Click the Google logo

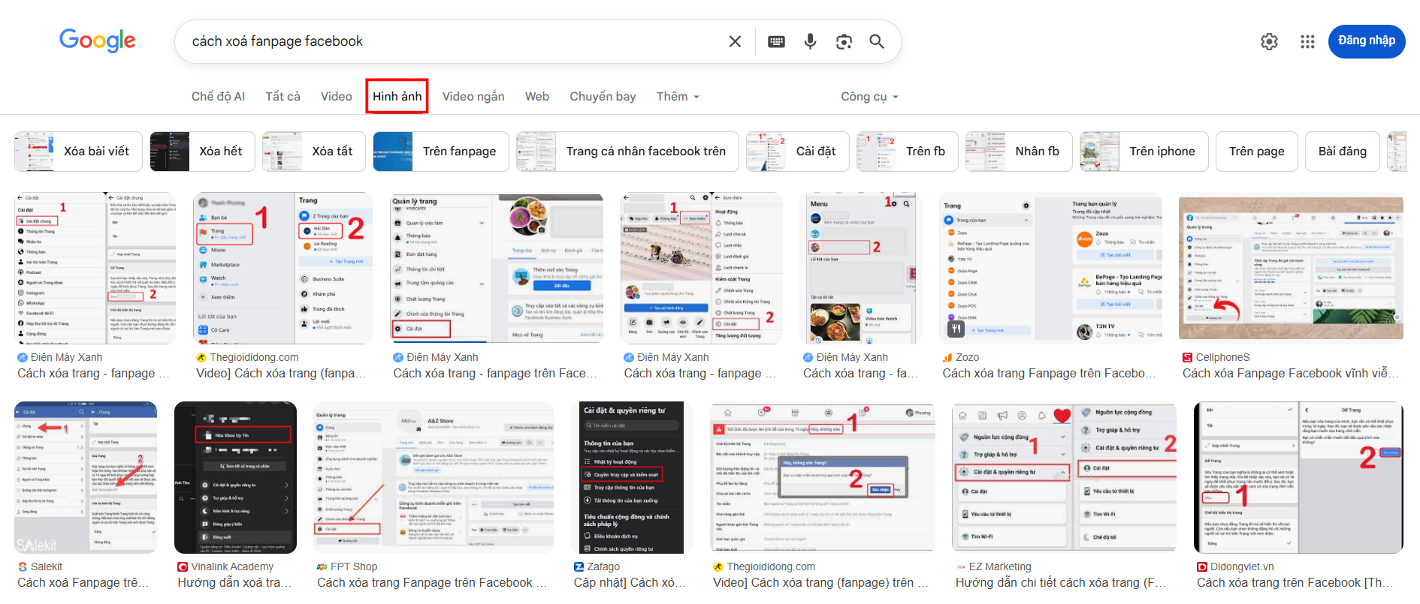click(98, 41)
